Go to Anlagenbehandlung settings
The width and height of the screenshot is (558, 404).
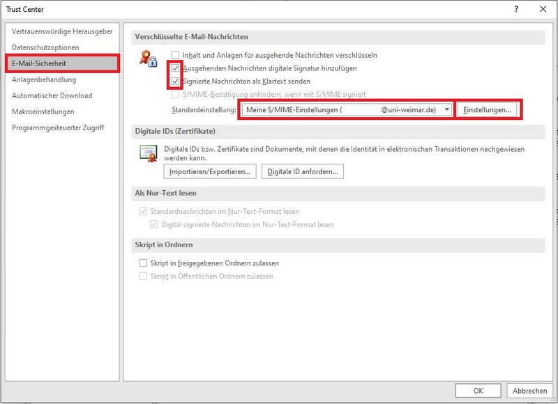[62, 79]
